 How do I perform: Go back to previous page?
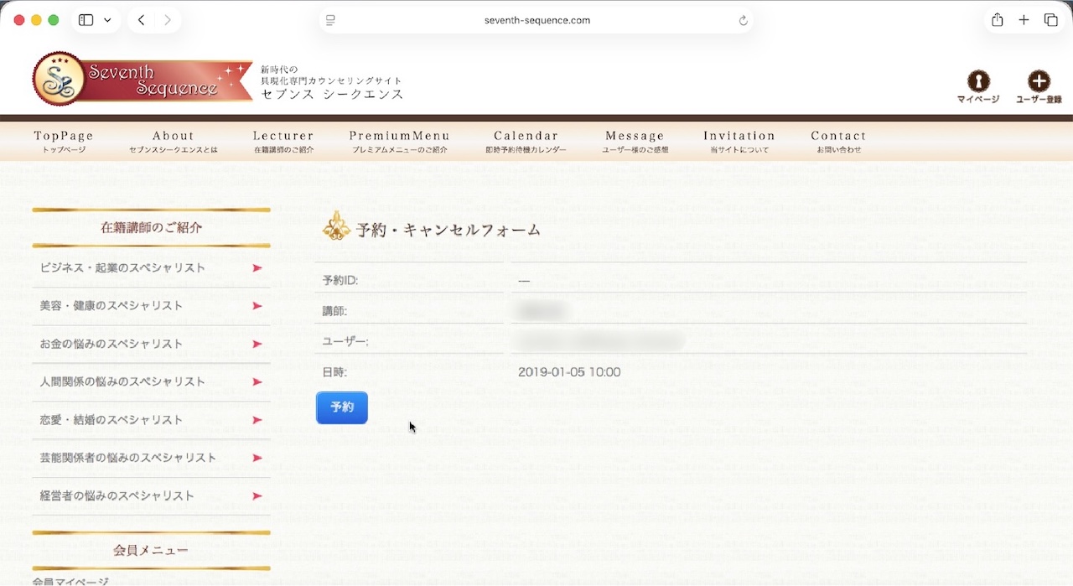click(141, 20)
